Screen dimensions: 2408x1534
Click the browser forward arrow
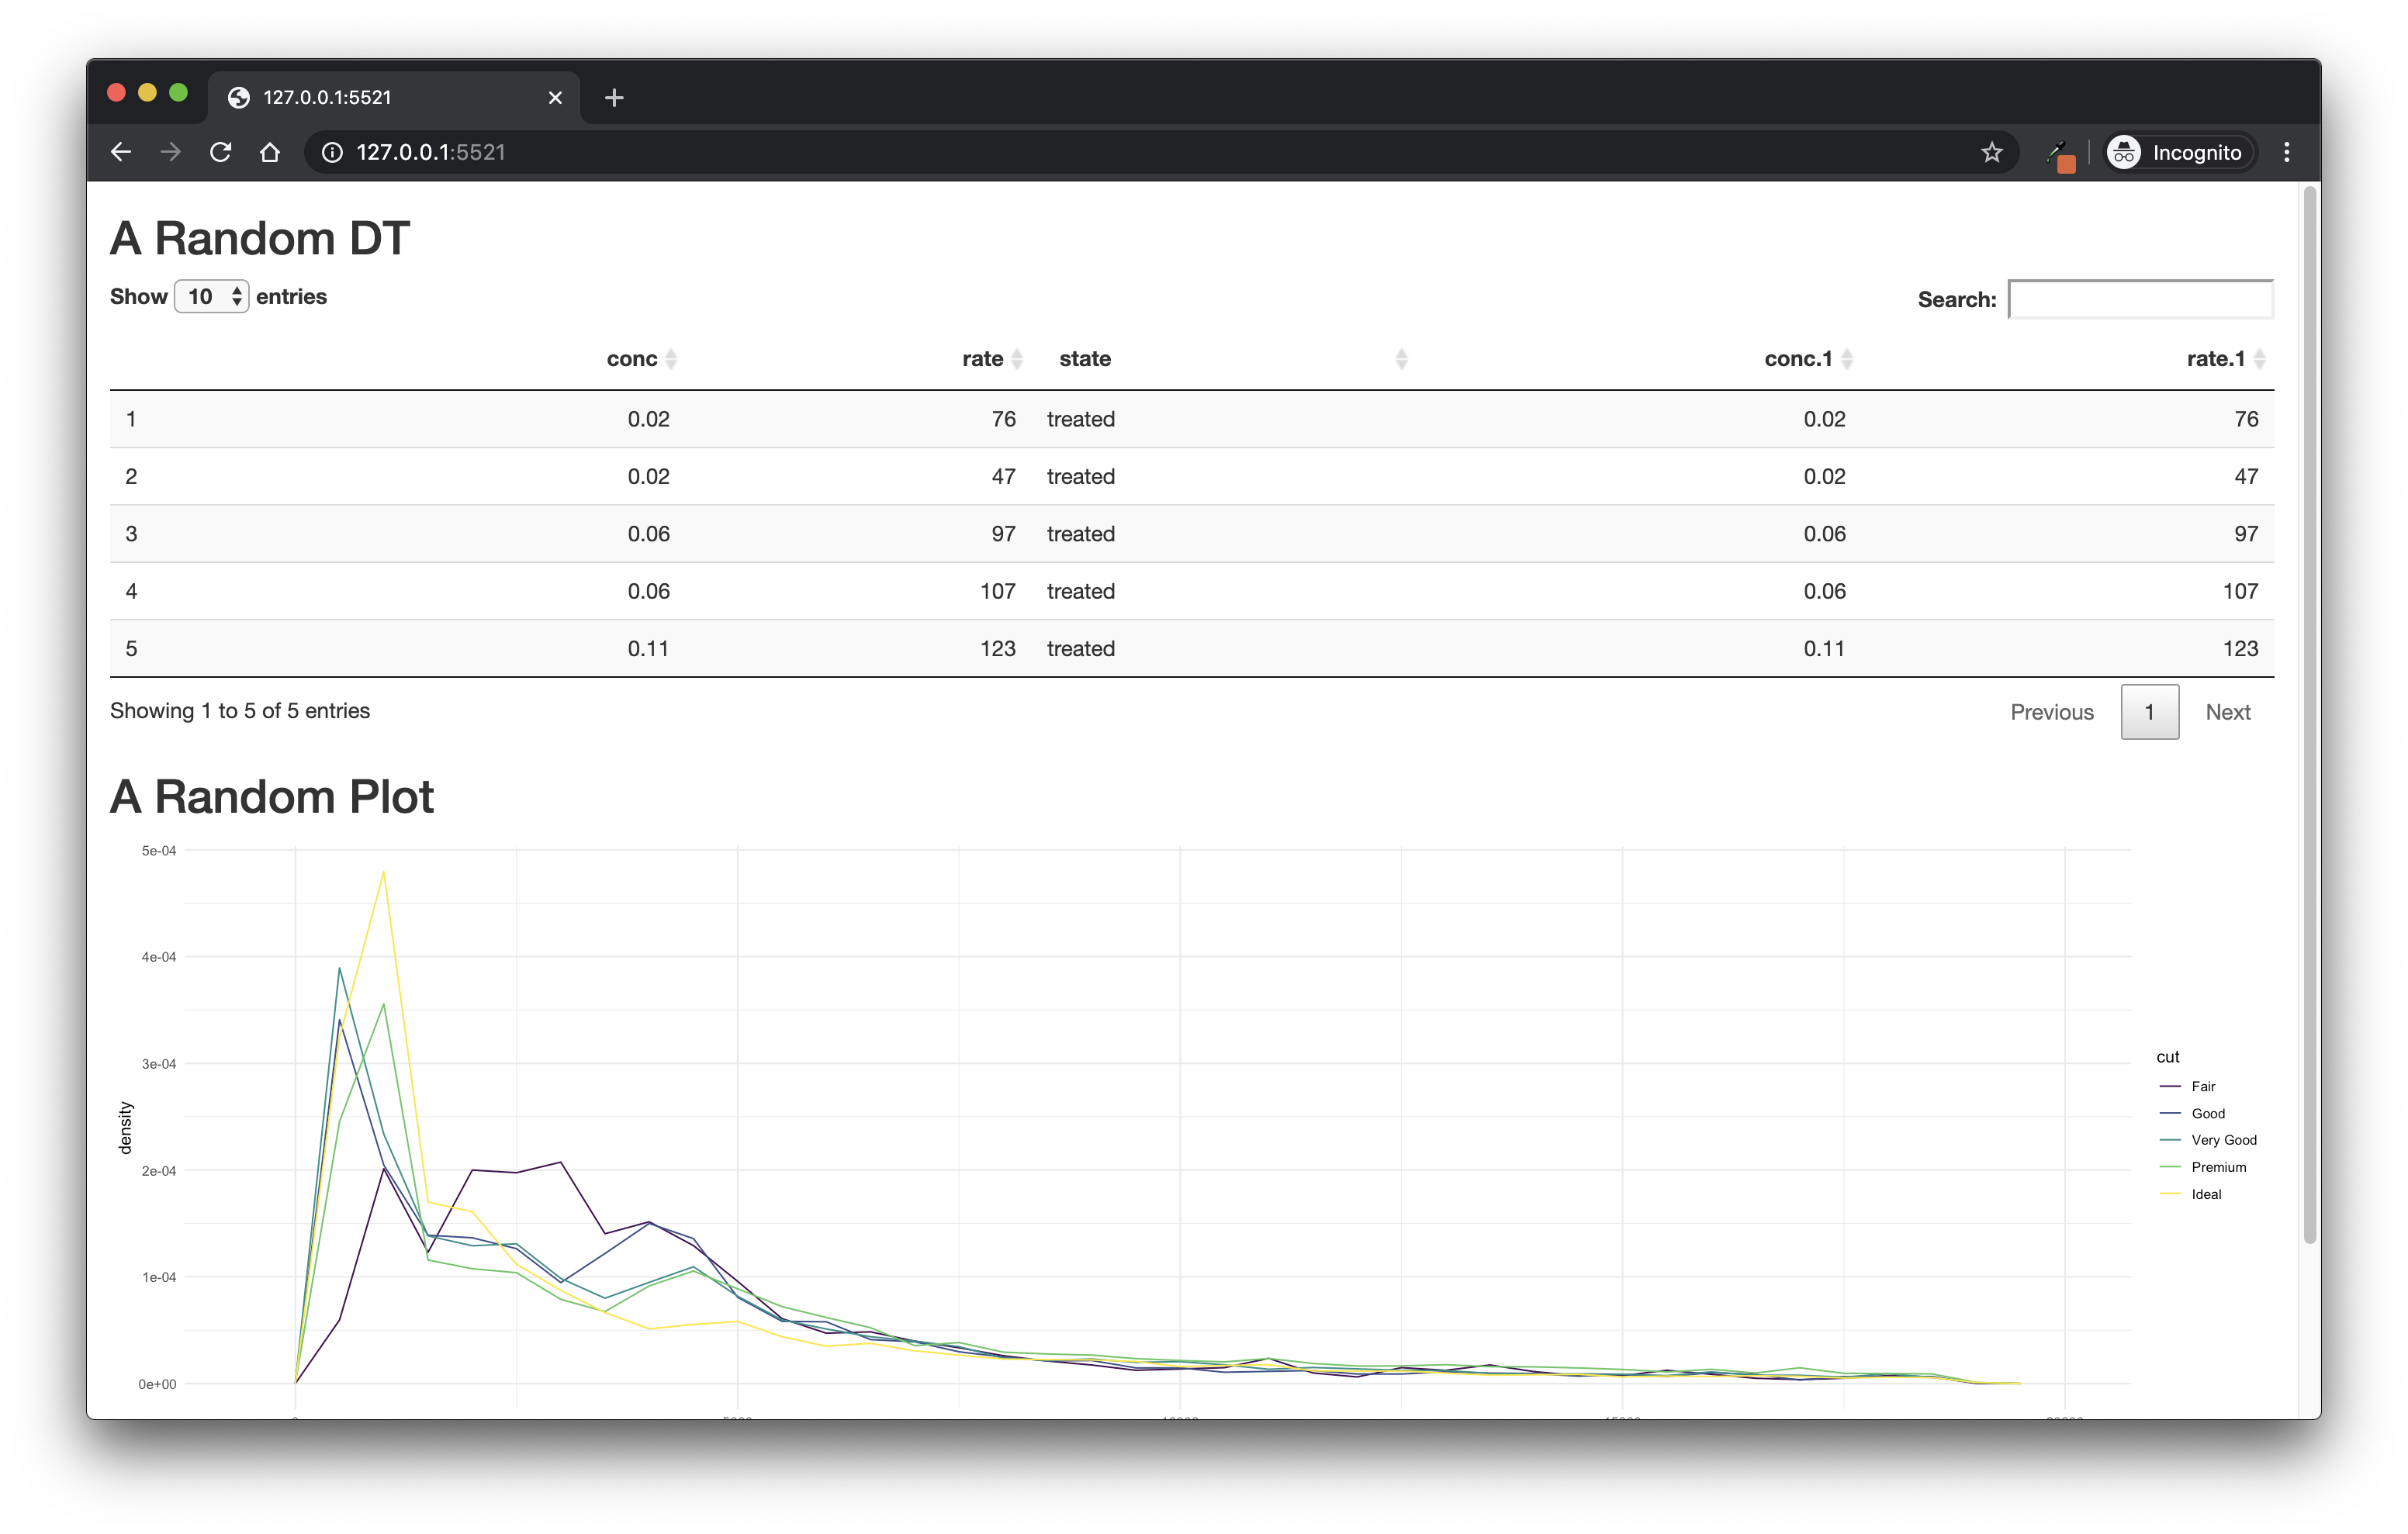(171, 152)
